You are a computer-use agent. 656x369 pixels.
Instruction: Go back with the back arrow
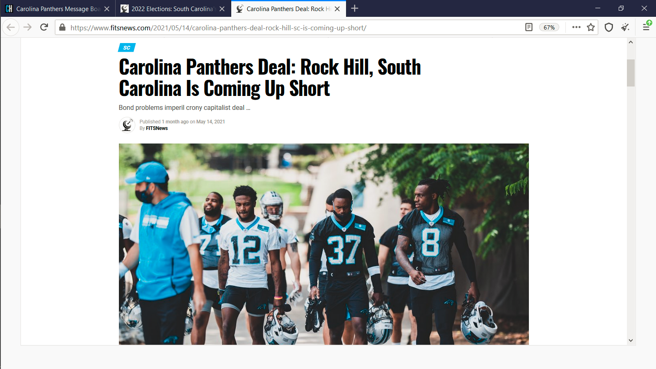point(11,27)
